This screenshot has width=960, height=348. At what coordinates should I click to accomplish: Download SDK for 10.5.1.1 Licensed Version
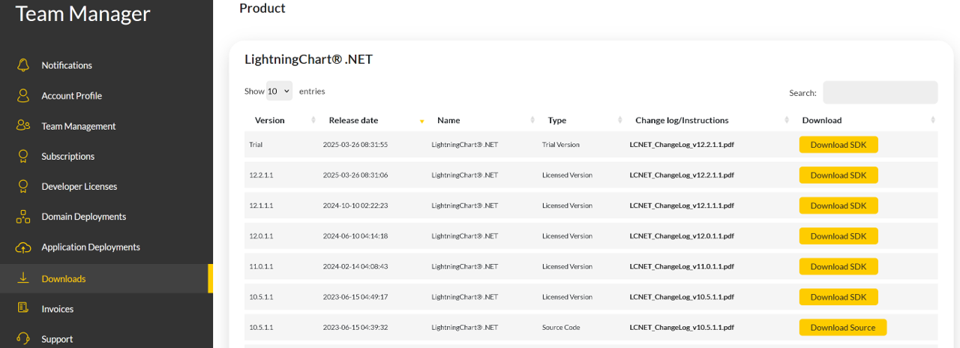tap(838, 297)
